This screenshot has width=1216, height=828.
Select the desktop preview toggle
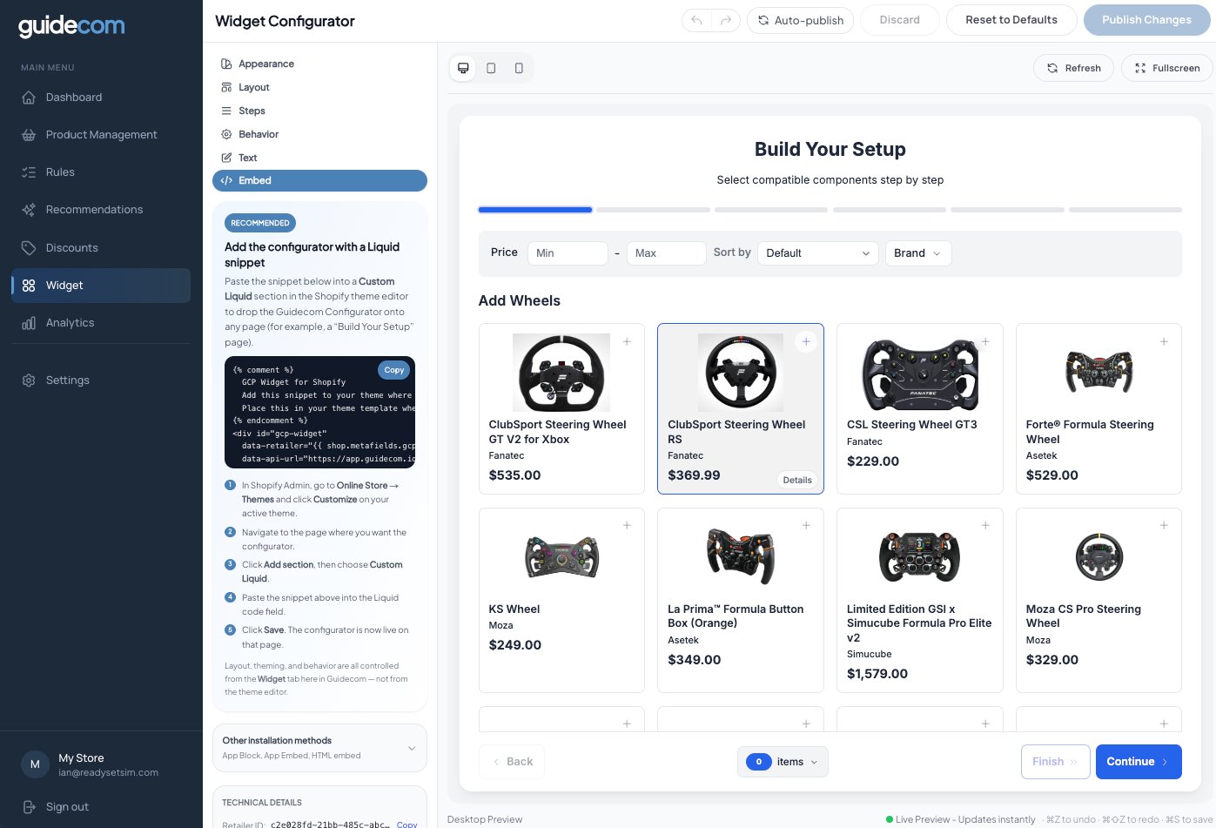(x=463, y=68)
